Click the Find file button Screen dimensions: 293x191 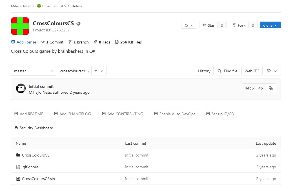point(227,71)
